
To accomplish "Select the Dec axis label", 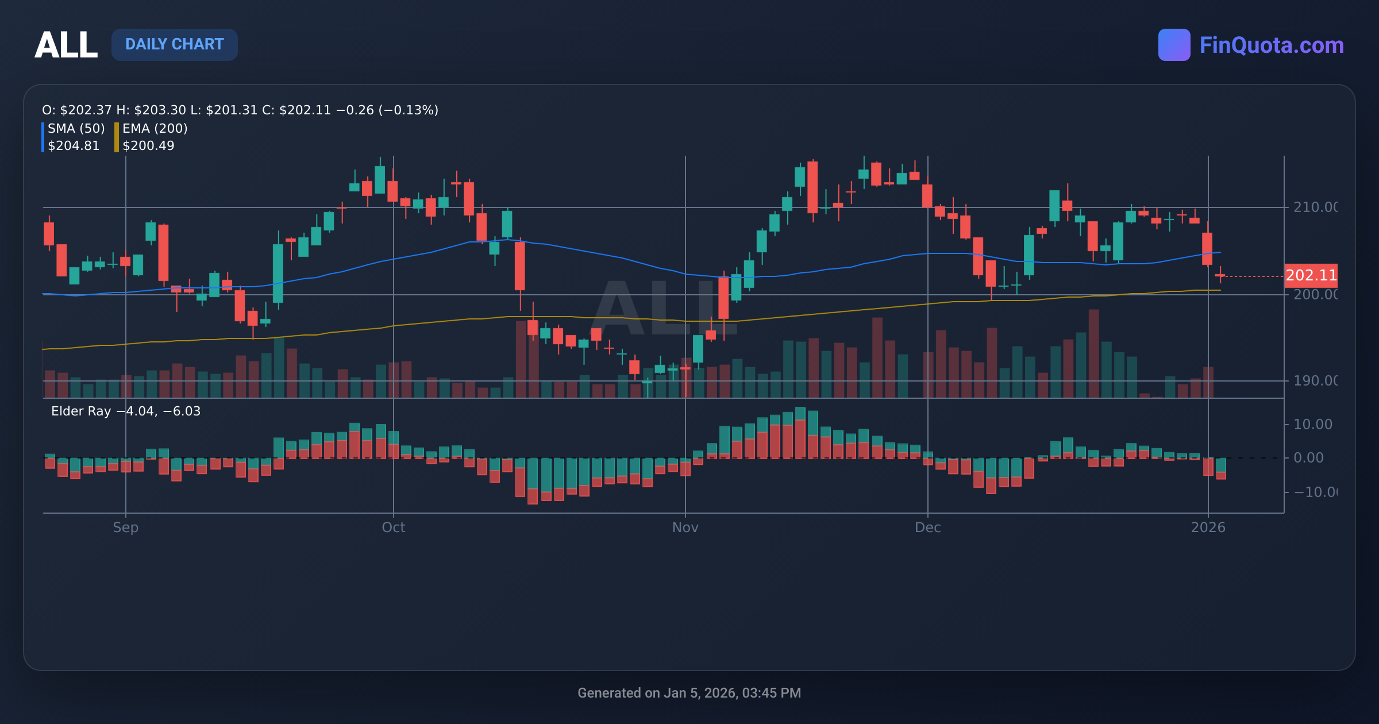I will tap(929, 527).
